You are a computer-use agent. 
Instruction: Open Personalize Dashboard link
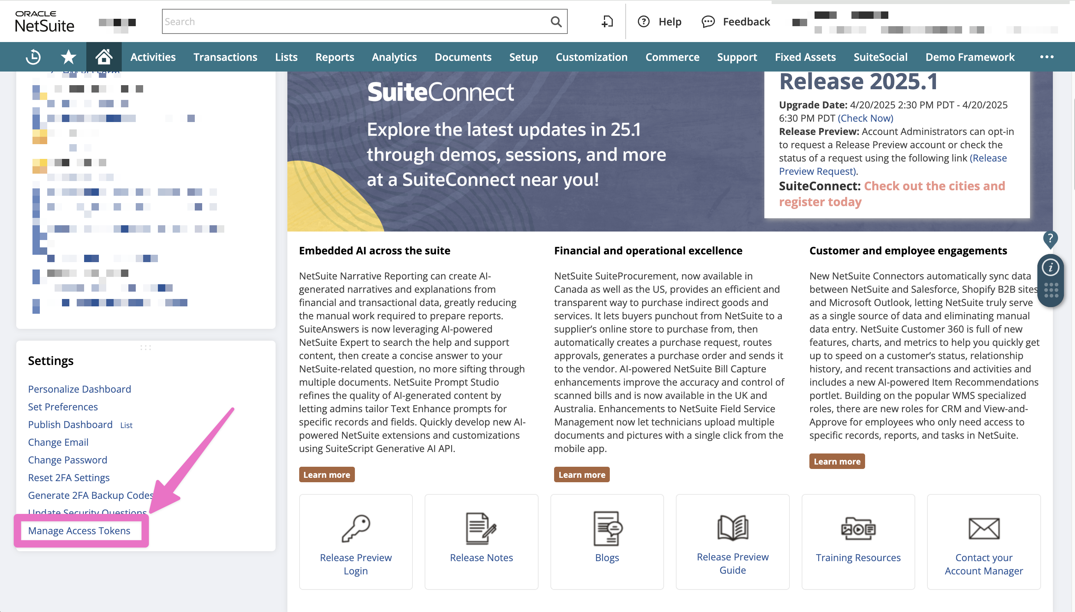79,389
